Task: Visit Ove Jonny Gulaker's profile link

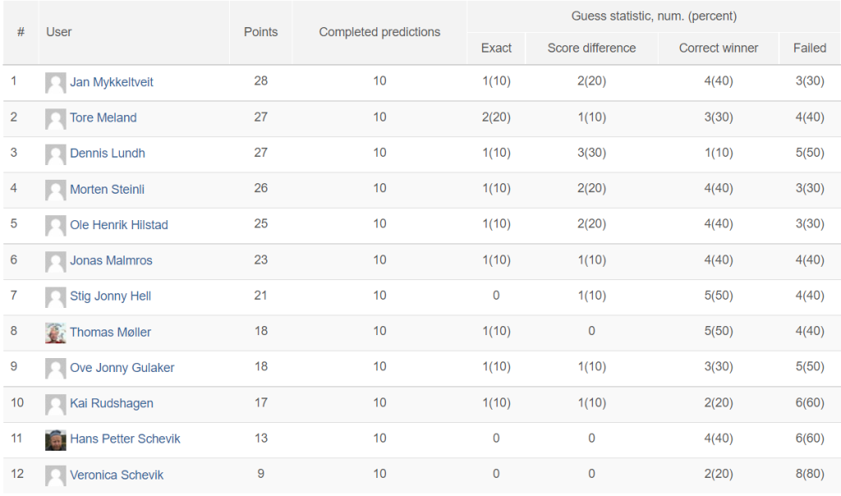Action: point(122,368)
